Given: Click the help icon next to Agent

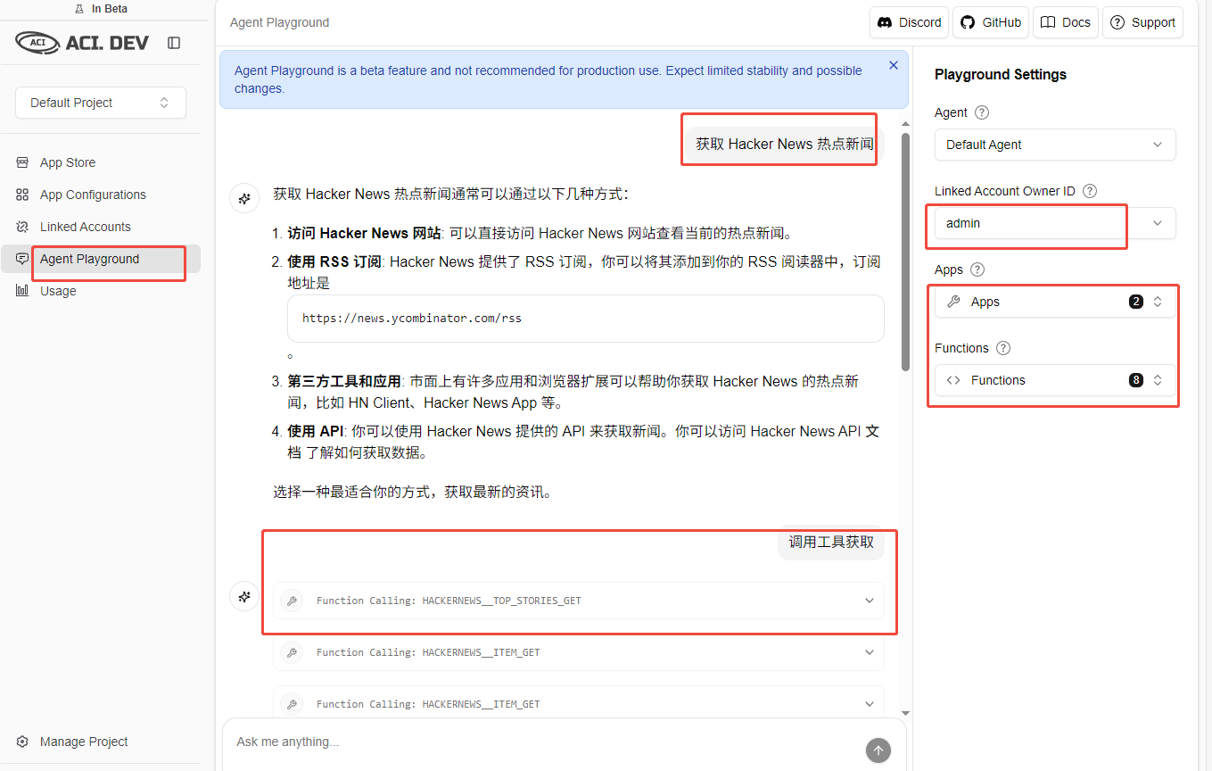Looking at the screenshot, I should pos(982,112).
